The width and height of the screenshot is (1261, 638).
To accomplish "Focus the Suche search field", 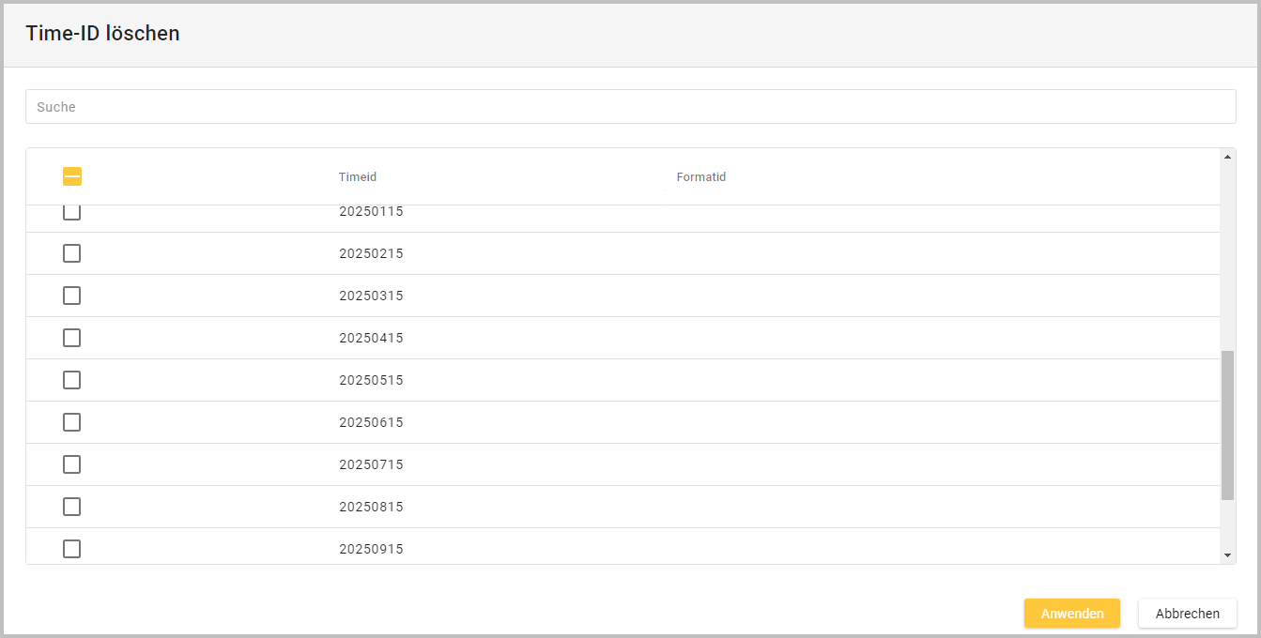I will 630,107.
